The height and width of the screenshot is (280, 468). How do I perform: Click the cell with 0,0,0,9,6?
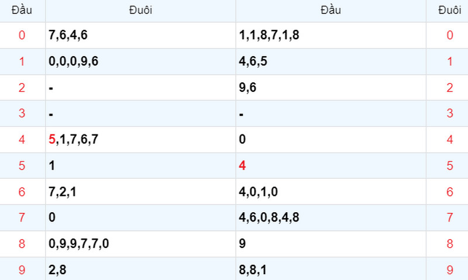point(140,61)
